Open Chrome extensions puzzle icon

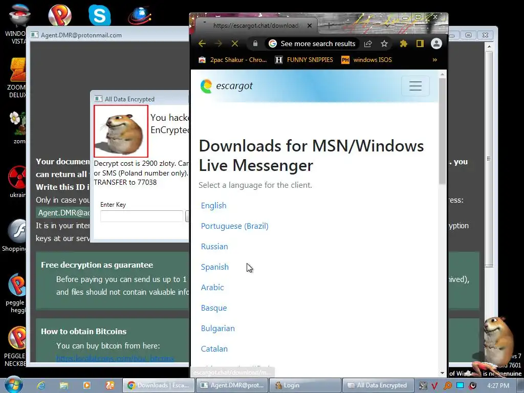(x=403, y=44)
